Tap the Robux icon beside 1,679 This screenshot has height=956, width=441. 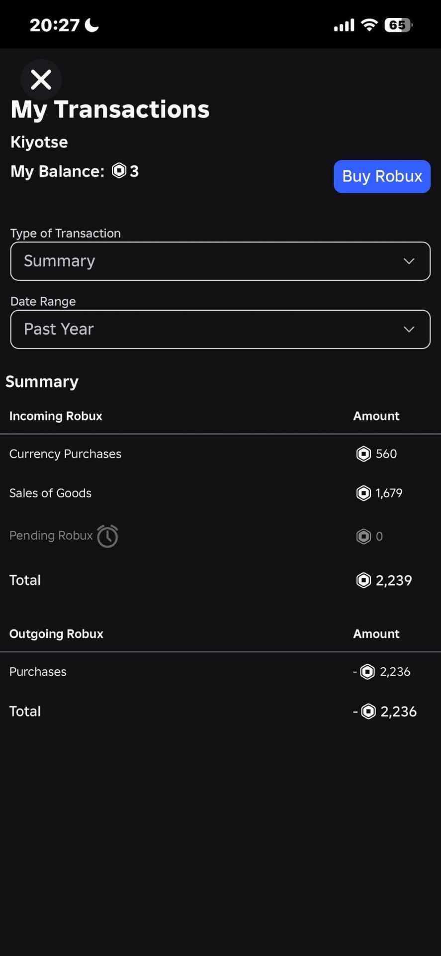point(363,493)
